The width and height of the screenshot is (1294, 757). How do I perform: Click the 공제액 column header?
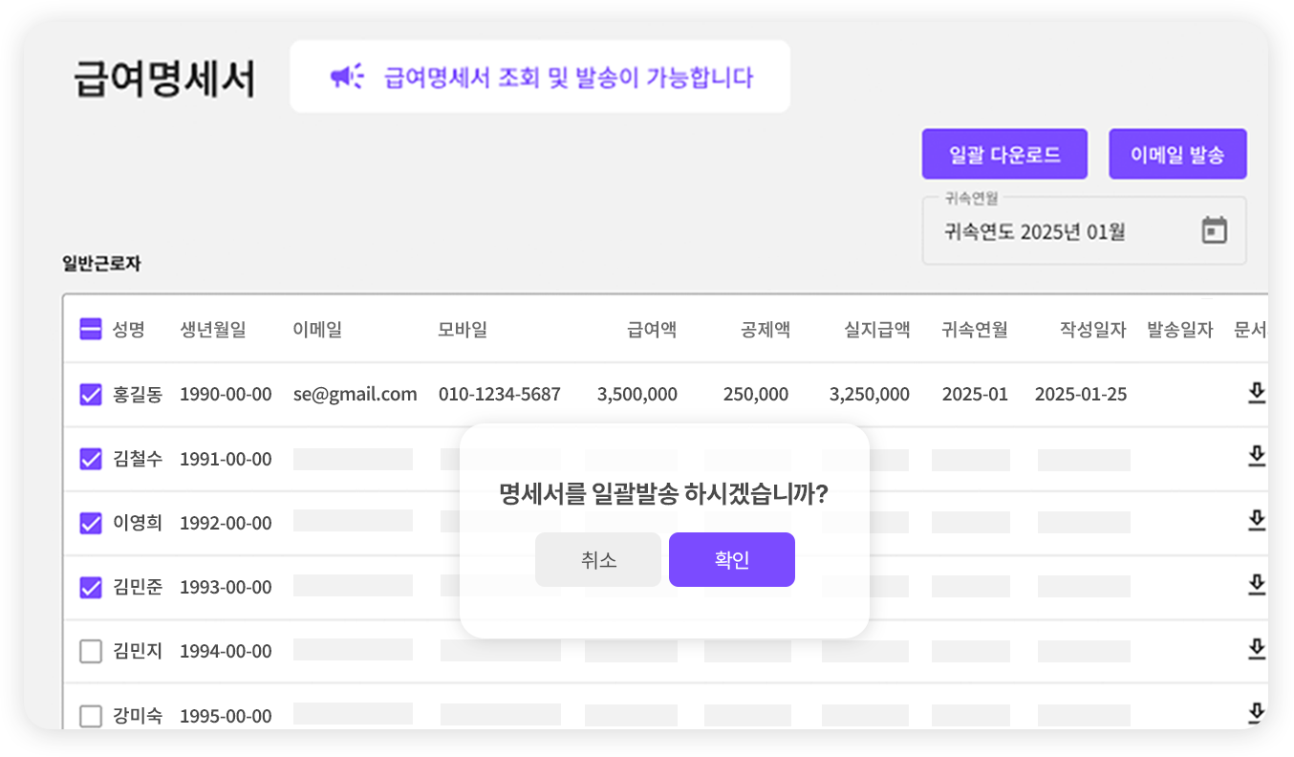[x=766, y=330]
